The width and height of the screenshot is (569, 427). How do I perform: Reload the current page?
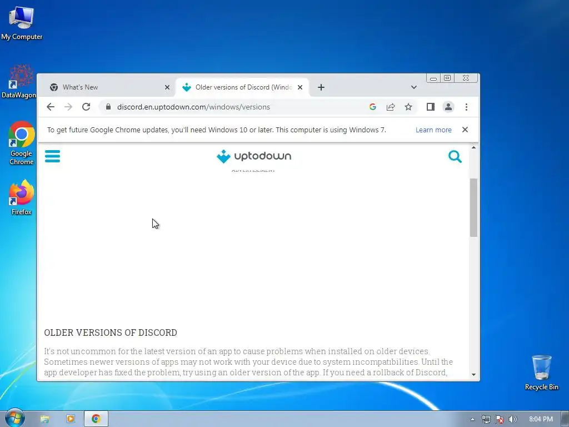tap(86, 107)
